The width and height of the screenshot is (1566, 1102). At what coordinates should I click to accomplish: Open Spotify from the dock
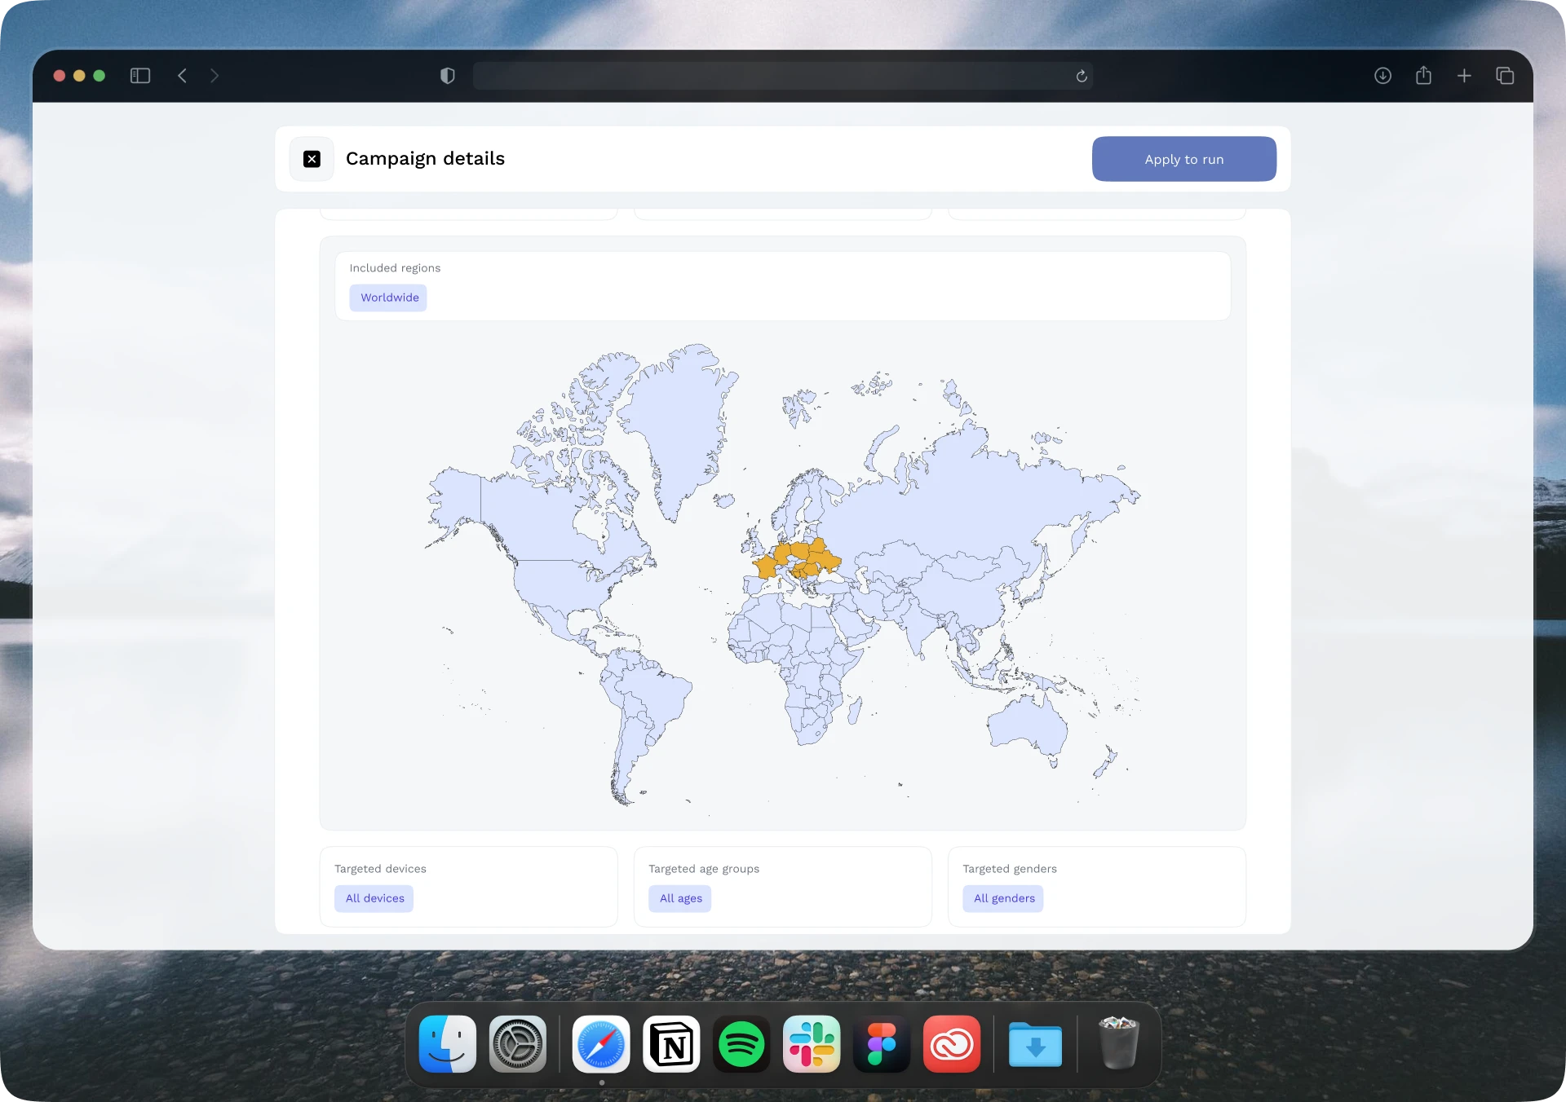(741, 1044)
